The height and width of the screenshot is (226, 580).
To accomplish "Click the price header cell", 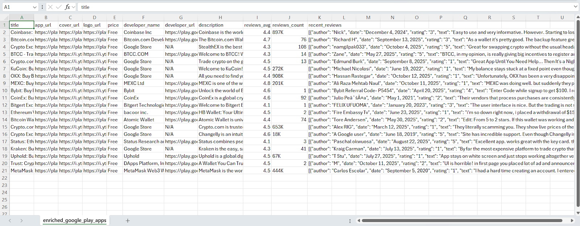I will pyautogui.click(x=115, y=25).
